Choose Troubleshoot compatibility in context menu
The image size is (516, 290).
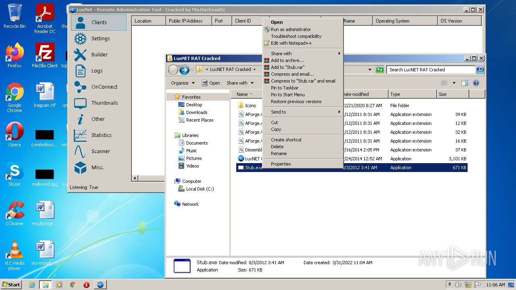coord(302,36)
